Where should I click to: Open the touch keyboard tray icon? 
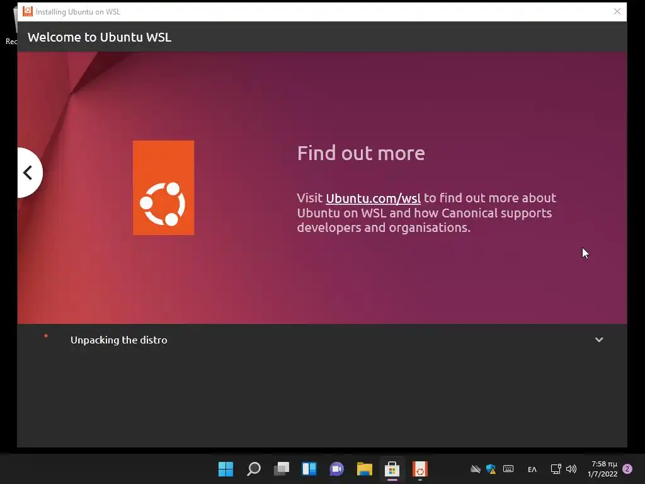(508, 469)
